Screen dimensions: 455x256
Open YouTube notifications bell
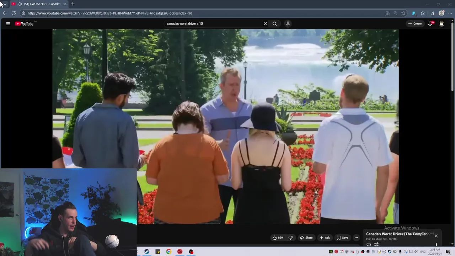[x=430, y=24]
